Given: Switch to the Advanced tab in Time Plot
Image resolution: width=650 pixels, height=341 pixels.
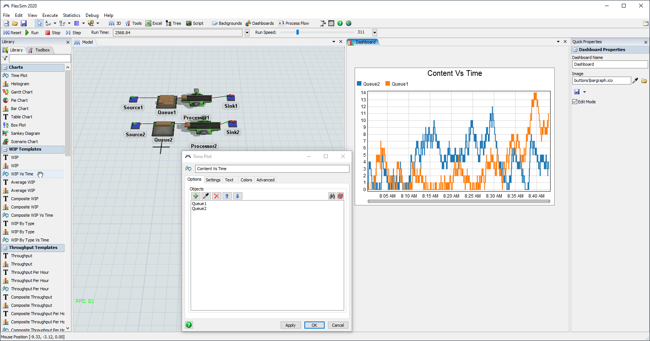Looking at the screenshot, I should point(265,180).
